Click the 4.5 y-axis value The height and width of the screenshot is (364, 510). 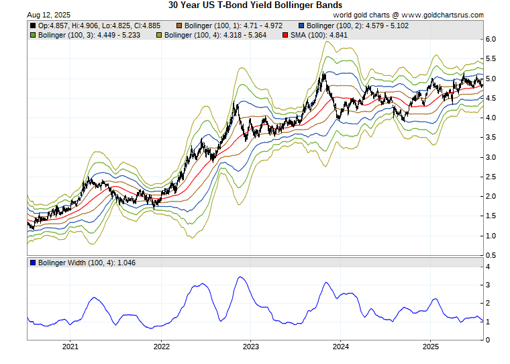tap(491, 98)
